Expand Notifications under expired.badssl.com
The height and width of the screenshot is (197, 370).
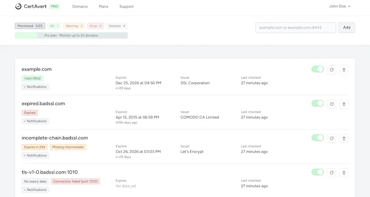36,121
